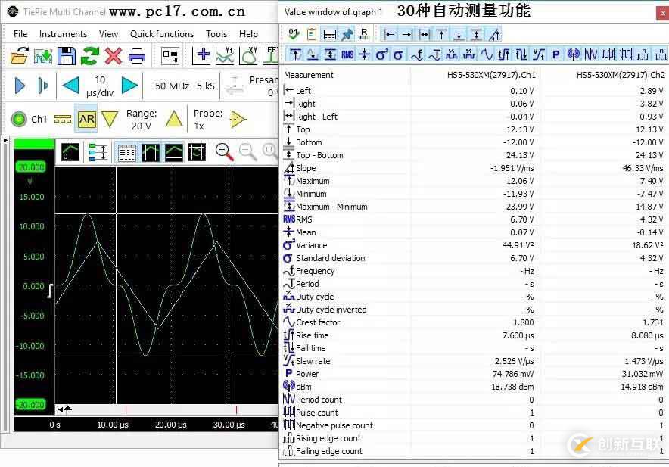Viewport: 669px width, 467px height.
Task: Click the Measurement column header
Action: tap(309, 75)
